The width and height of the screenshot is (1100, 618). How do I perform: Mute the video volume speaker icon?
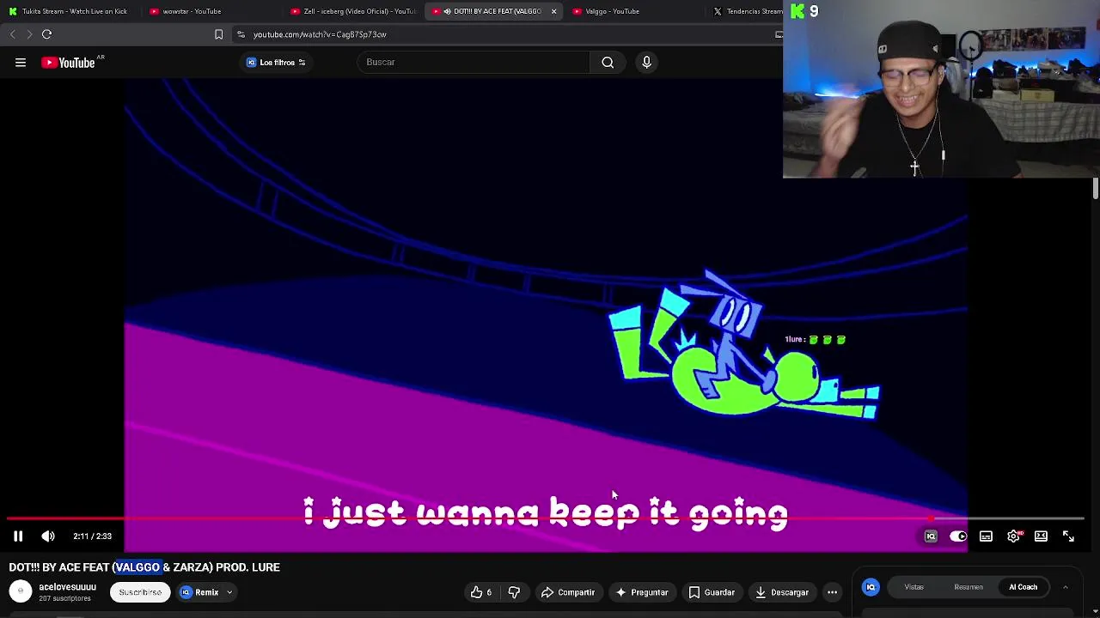coord(48,536)
